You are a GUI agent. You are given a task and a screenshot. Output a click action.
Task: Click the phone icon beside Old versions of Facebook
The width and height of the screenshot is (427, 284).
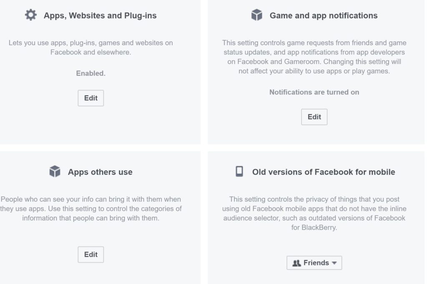[239, 172]
